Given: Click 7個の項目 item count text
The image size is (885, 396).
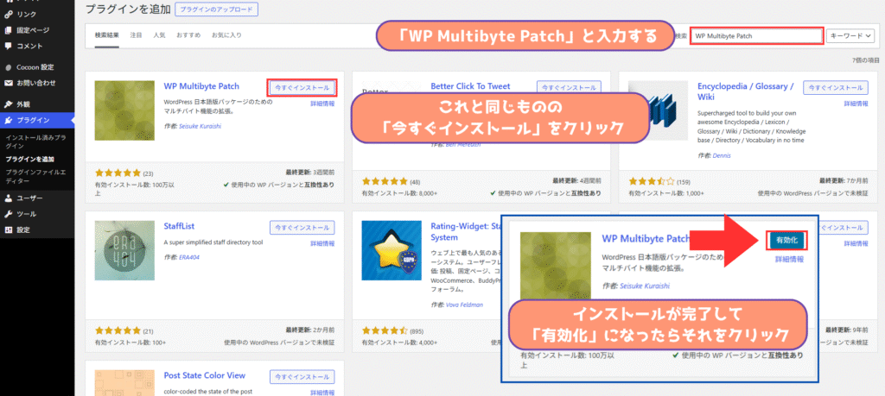Looking at the screenshot, I should (865, 60).
